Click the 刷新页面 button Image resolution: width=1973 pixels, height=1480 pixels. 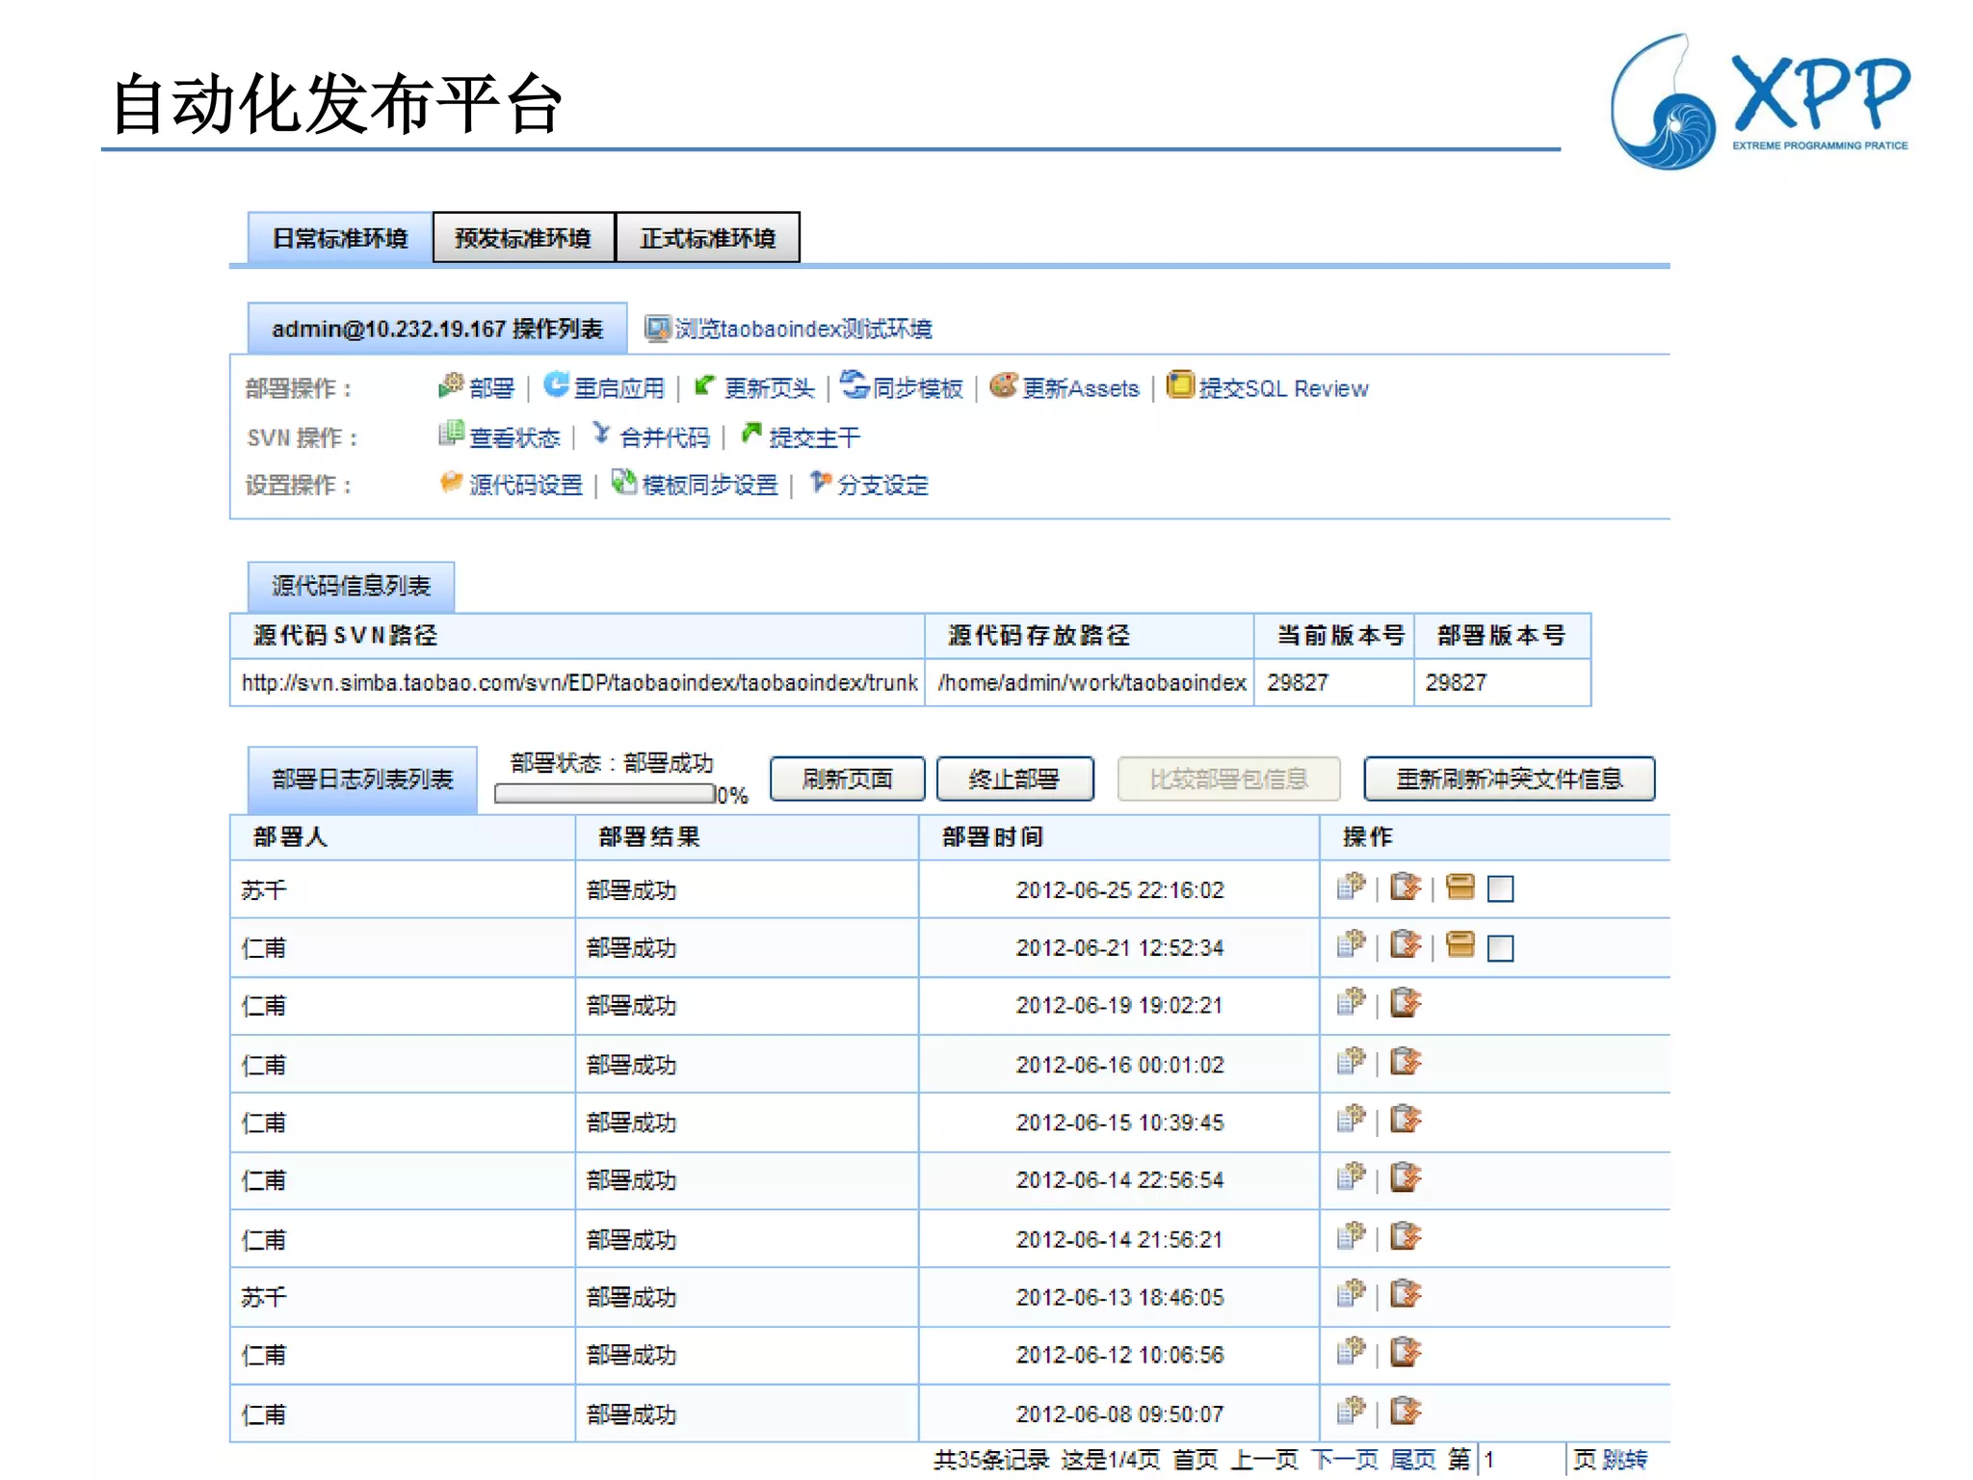pos(848,779)
